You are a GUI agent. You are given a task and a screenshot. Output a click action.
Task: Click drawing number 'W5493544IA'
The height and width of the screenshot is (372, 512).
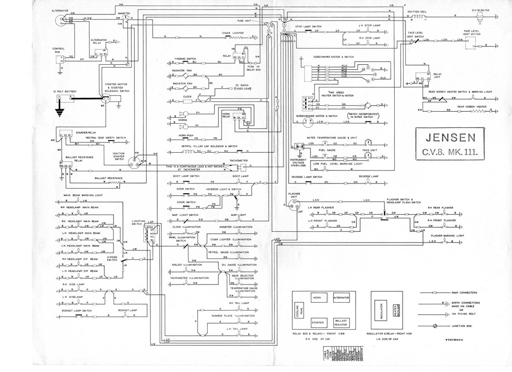tap(454, 340)
